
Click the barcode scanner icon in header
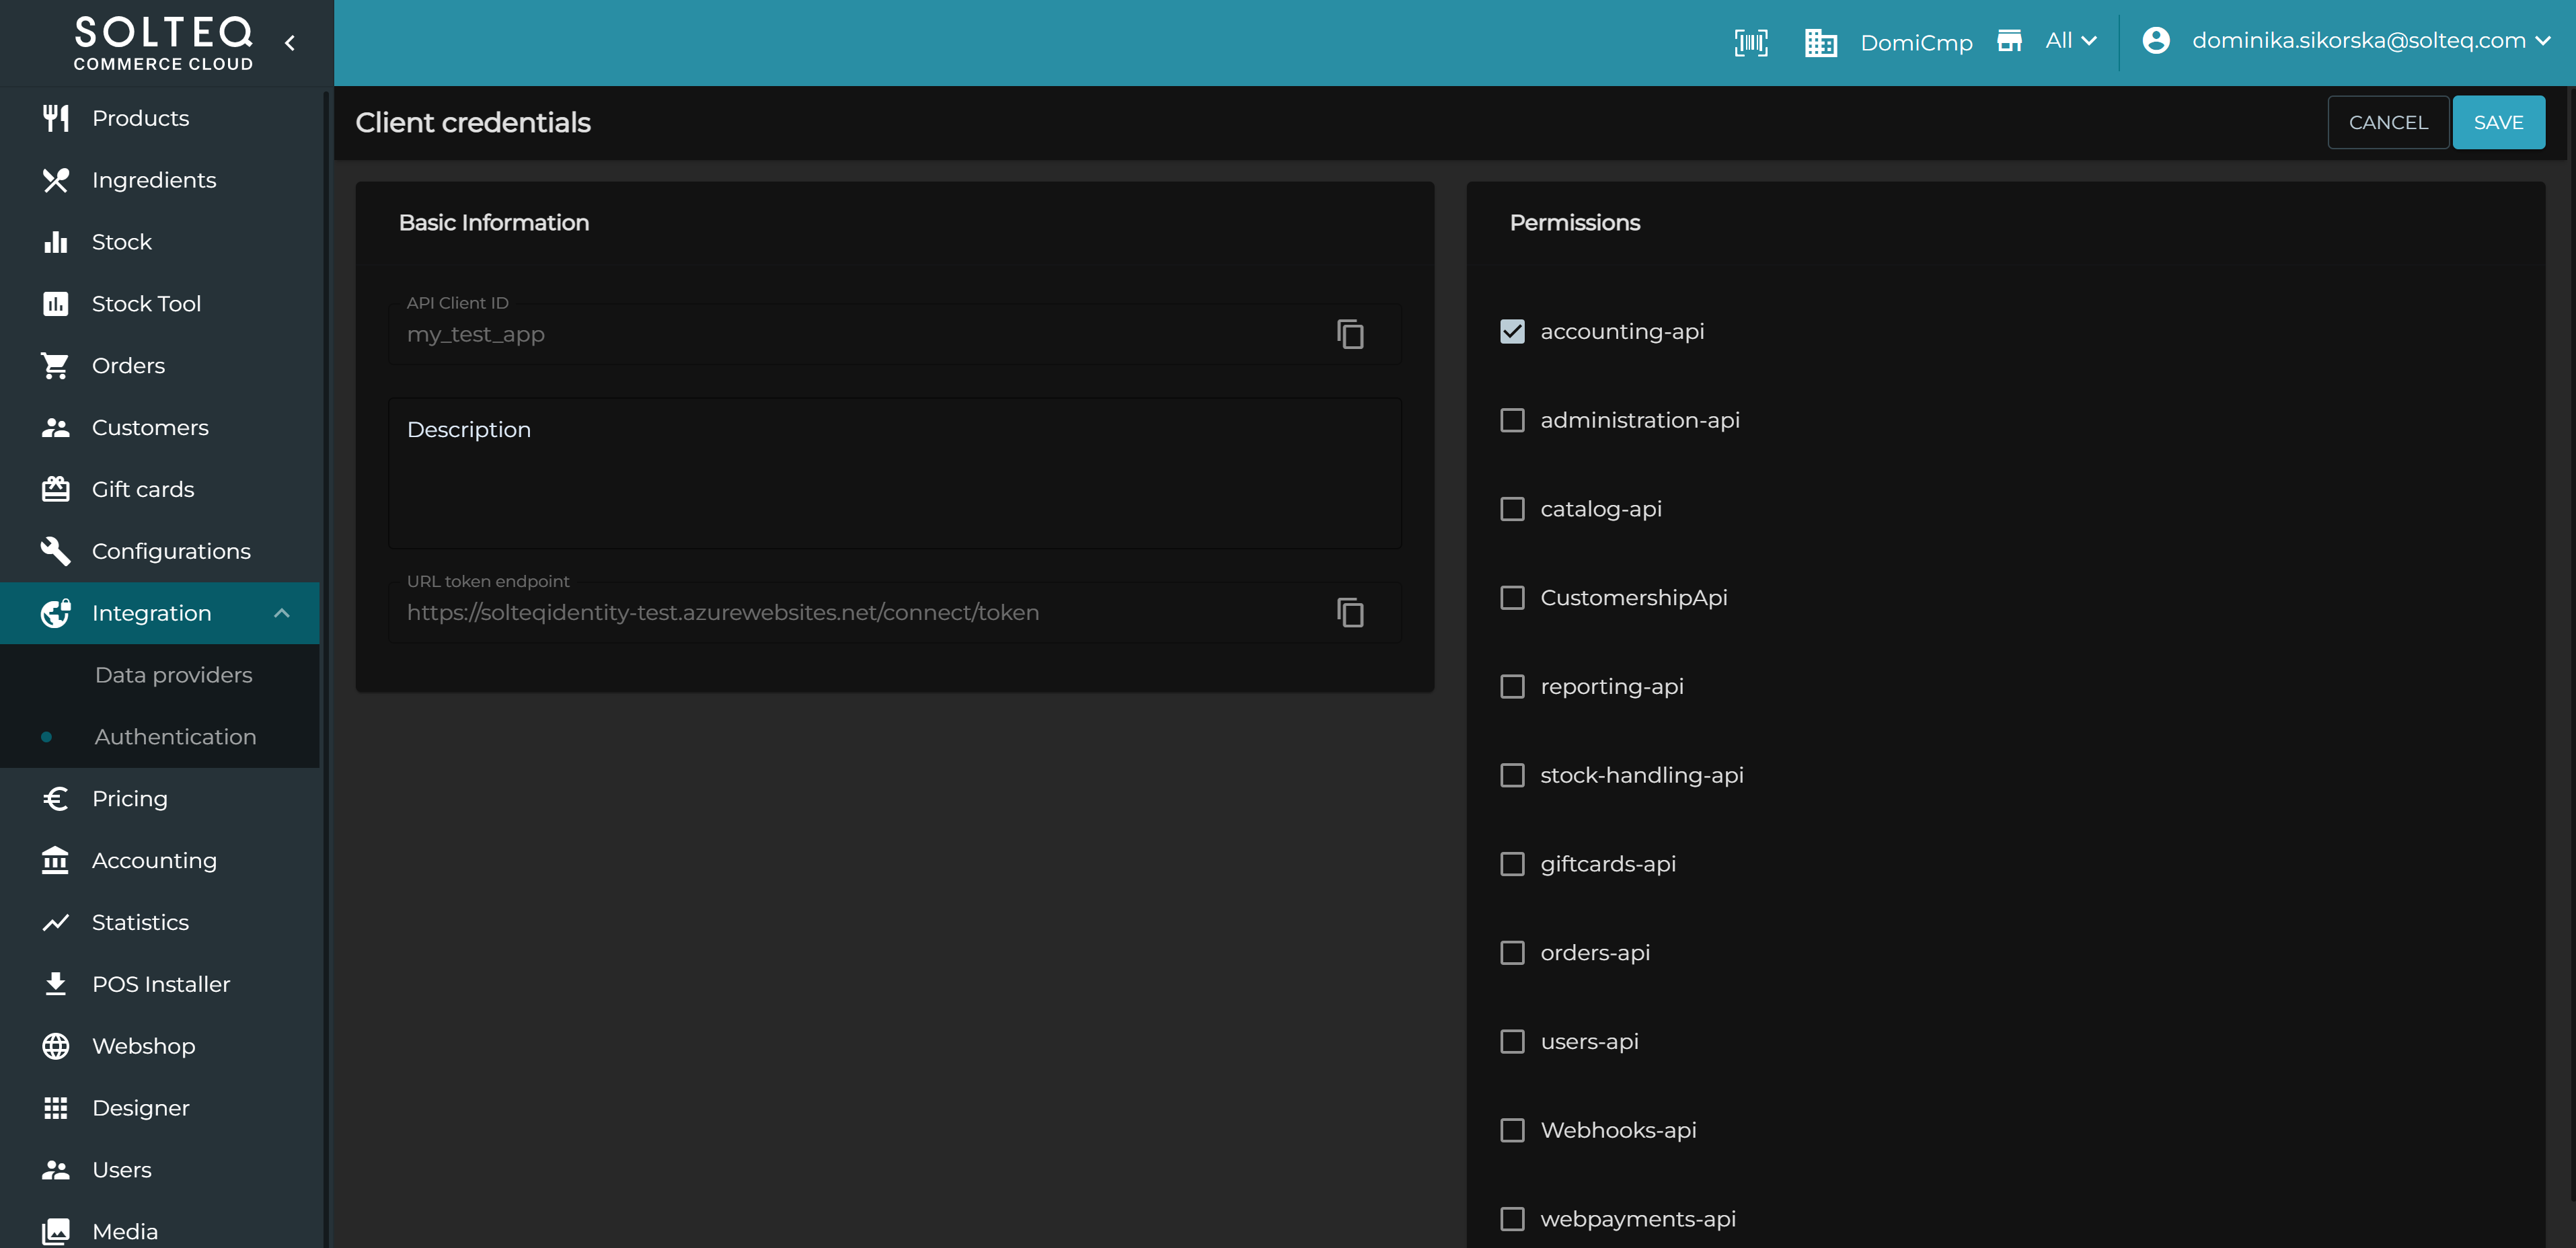tap(1750, 42)
